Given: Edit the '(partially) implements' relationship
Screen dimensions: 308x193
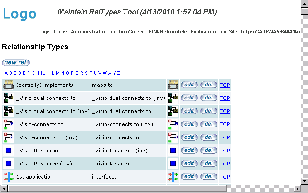Looking at the screenshot, I should tap(189, 85).
